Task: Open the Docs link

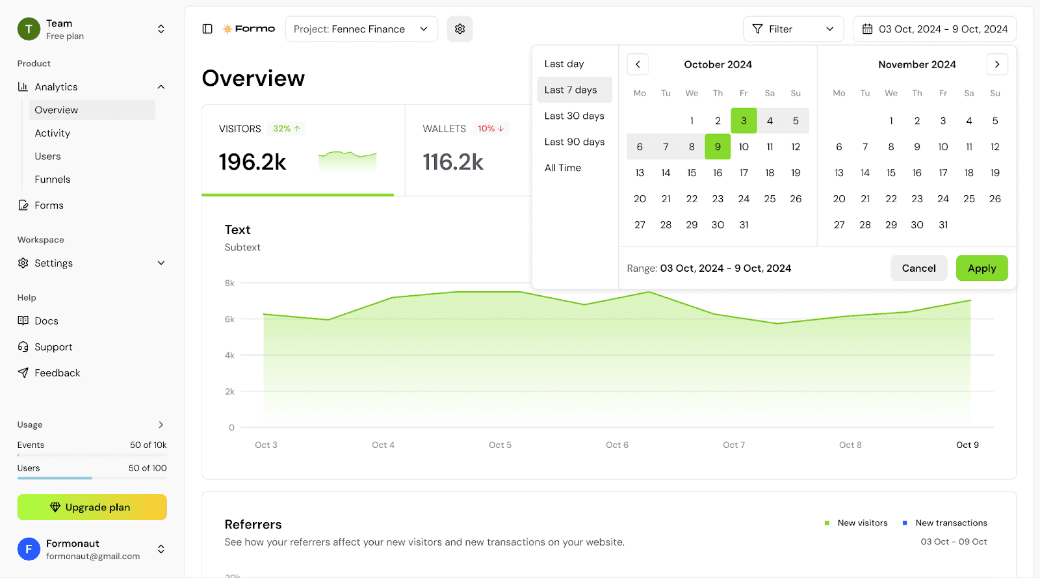Action: coord(46,321)
